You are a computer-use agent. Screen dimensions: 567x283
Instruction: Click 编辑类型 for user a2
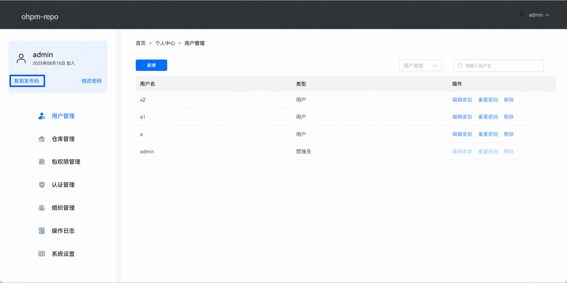pos(462,100)
